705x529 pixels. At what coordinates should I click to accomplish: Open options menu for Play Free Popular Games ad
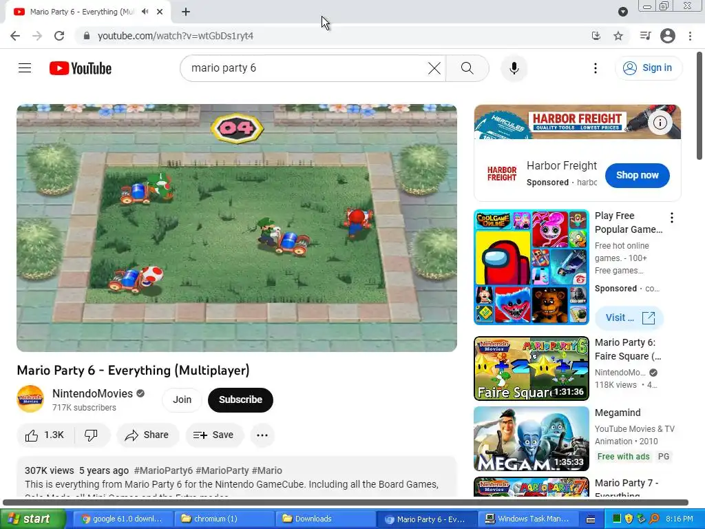(672, 218)
